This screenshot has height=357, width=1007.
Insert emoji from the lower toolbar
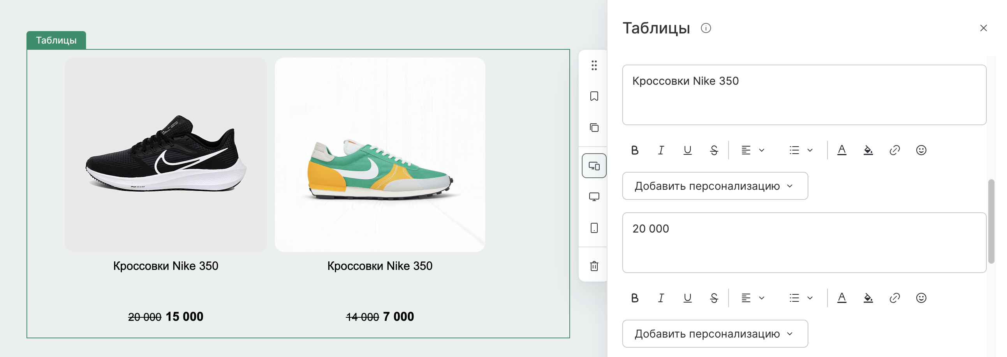(x=921, y=298)
